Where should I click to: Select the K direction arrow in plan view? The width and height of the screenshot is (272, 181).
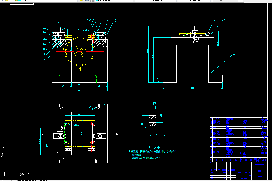pos(59,152)
